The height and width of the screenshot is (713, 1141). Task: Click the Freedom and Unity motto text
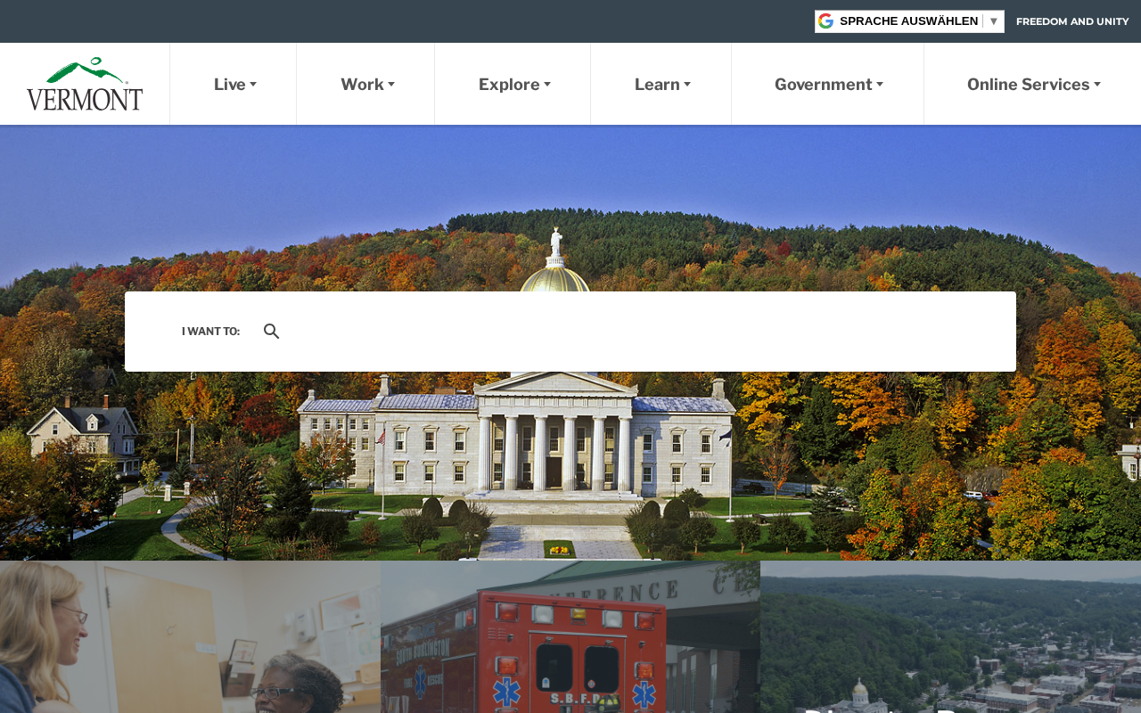point(1072,21)
